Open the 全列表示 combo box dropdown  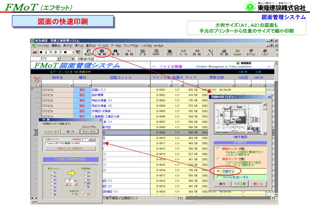[x=73, y=52]
